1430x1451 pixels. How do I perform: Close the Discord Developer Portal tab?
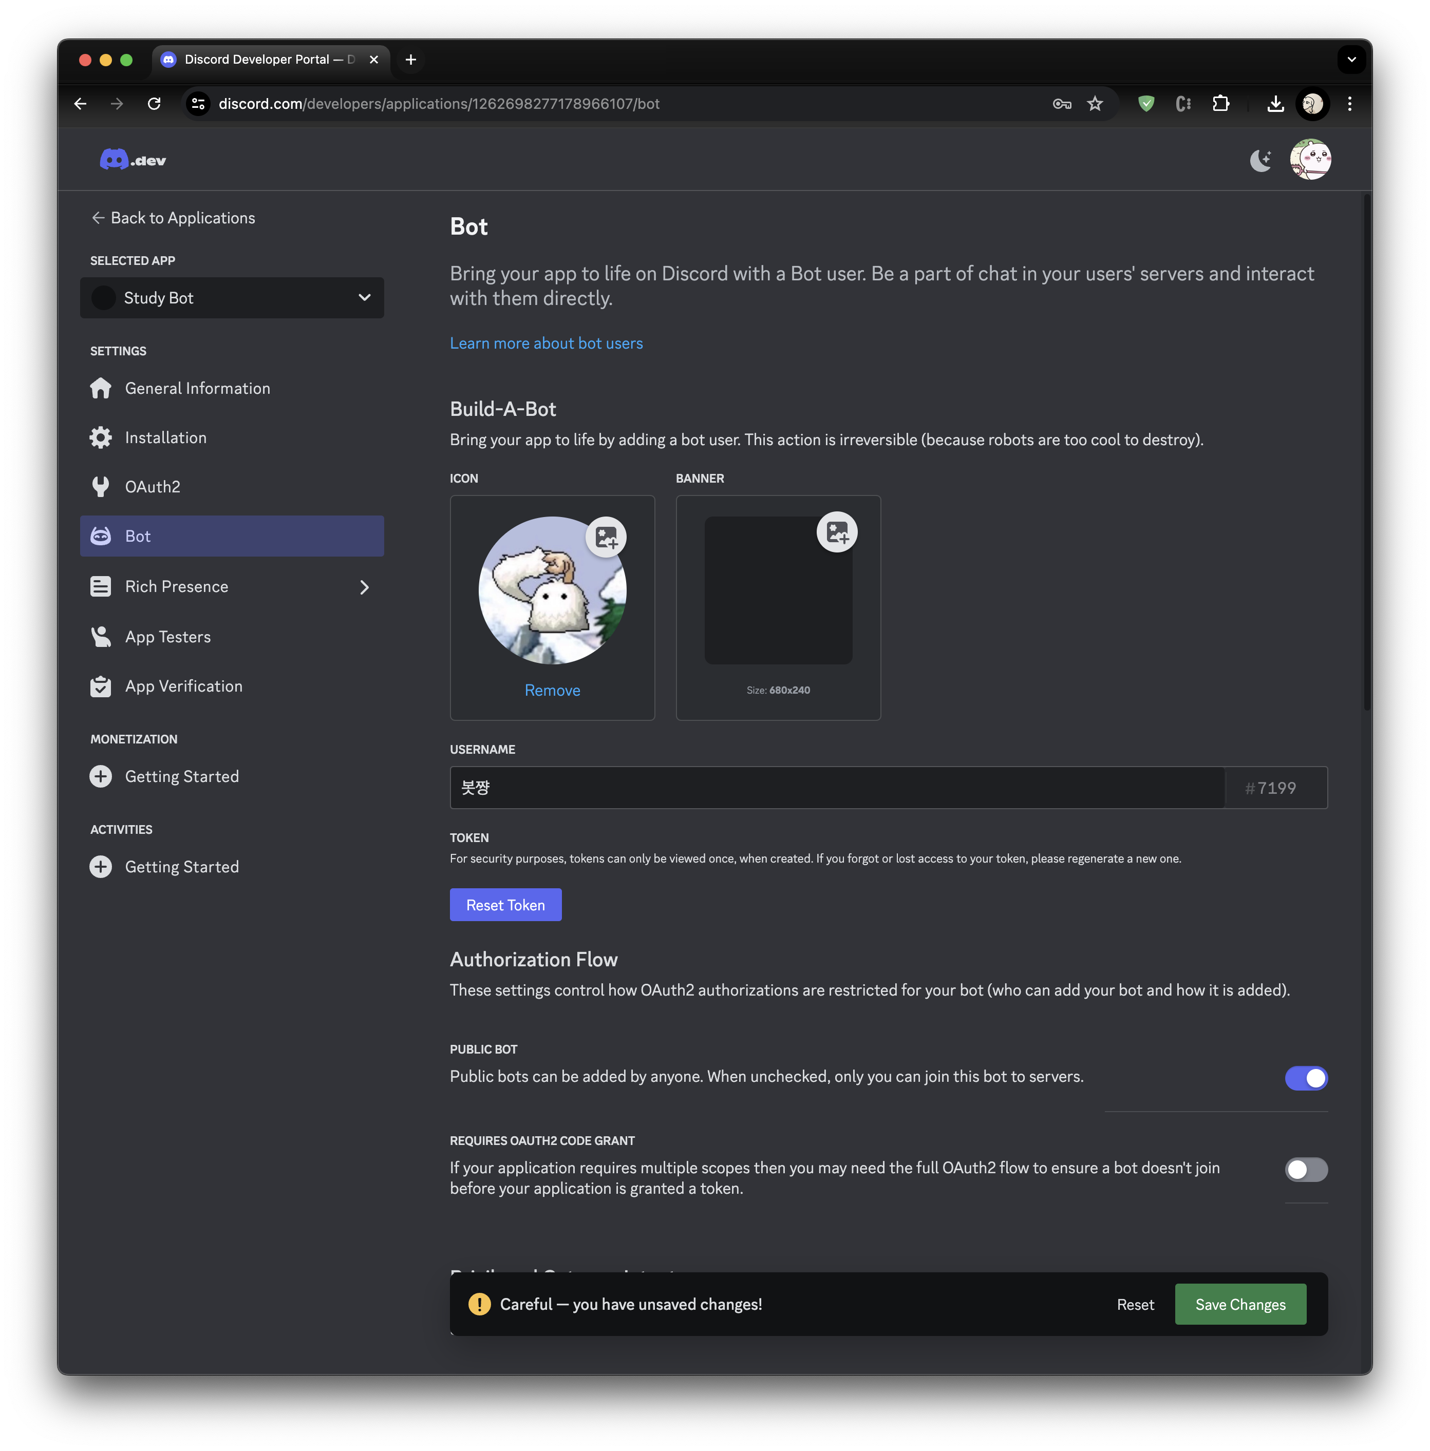point(374,59)
